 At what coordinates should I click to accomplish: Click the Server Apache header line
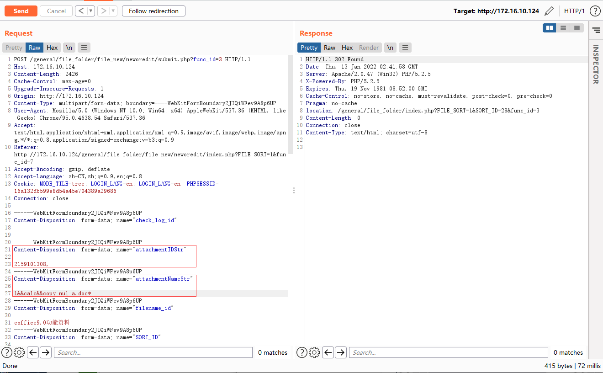coord(368,74)
